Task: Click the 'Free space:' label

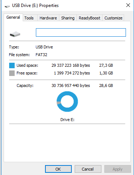Action: pos(27,73)
